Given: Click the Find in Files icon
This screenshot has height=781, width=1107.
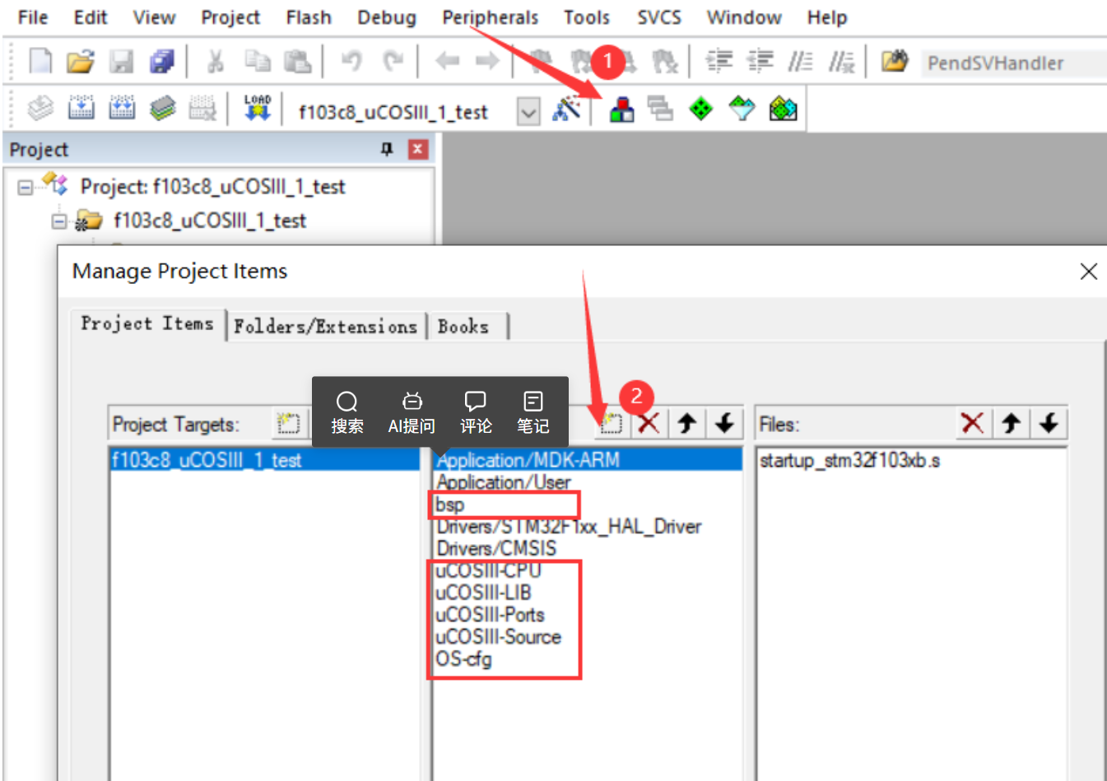Looking at the screenshot, I should [895, 61].
